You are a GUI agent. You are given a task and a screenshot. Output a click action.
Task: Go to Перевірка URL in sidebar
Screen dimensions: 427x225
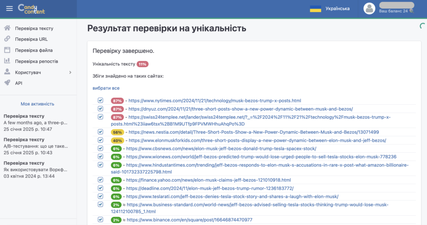tap(31, 39)
